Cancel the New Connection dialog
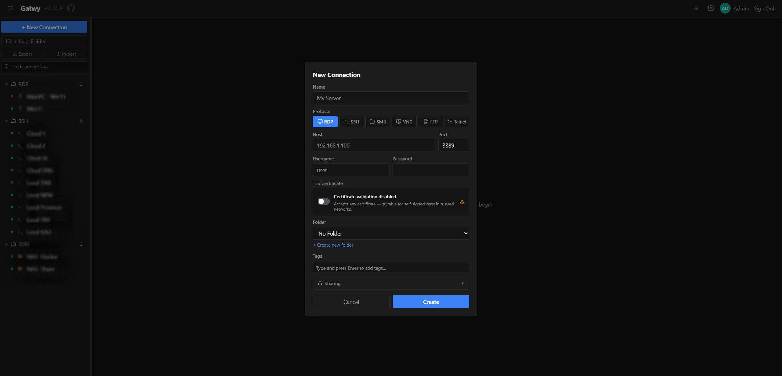 click(x=351, y=301)
